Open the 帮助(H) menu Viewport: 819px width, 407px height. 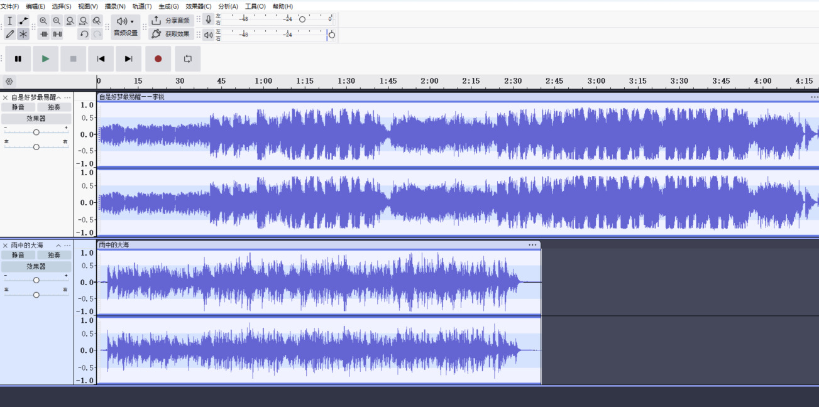click(x=283, y=6)
